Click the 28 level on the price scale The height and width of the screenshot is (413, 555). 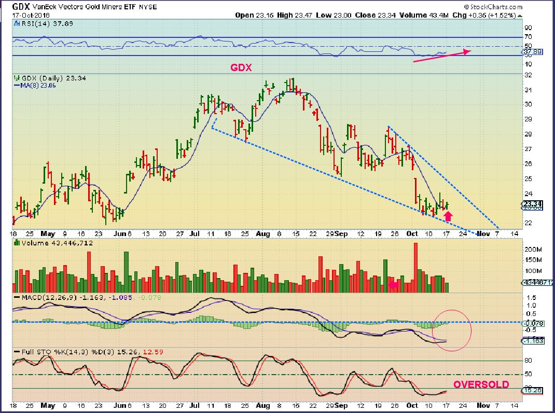pyautogui.click(x=528, y=134)
